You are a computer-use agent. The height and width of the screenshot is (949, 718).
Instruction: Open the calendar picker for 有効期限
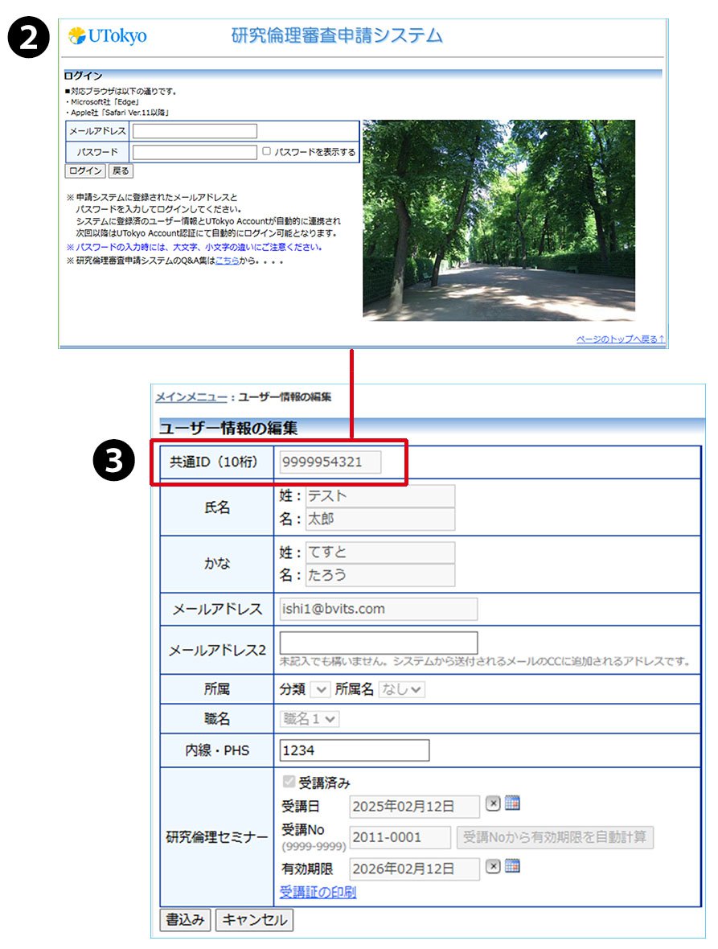[x=512, y=866]
